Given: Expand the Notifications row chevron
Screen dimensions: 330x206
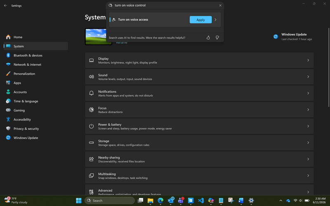Looking at the screenshot, I should click(x=308, y=93).
